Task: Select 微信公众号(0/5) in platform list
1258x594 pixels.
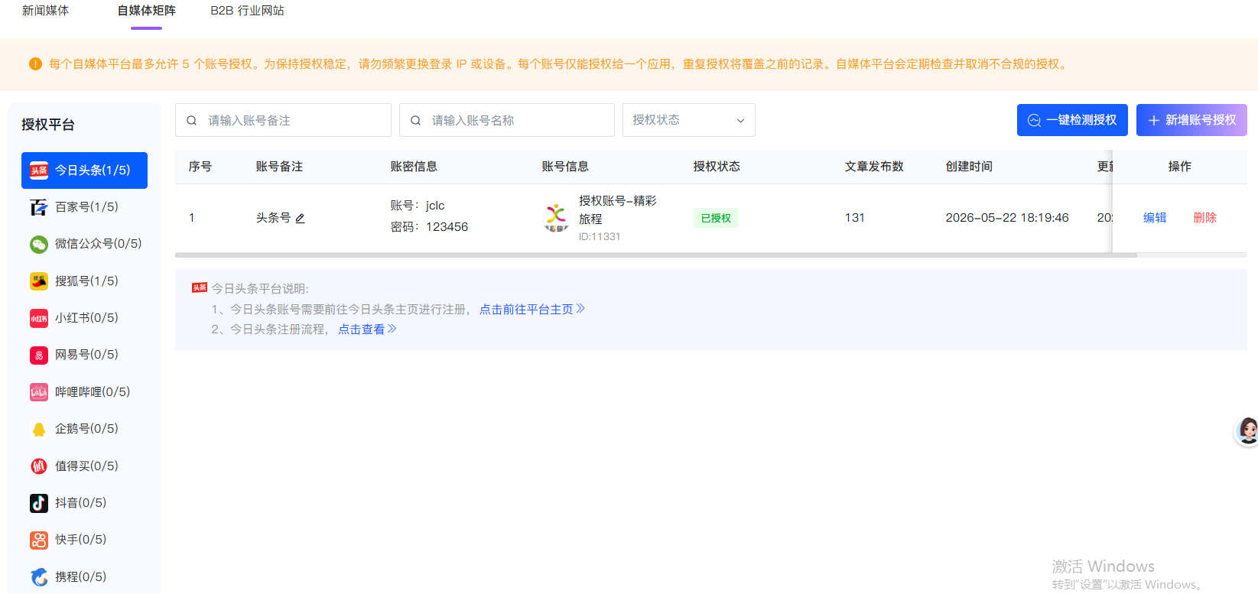Action: coord(84,244)
